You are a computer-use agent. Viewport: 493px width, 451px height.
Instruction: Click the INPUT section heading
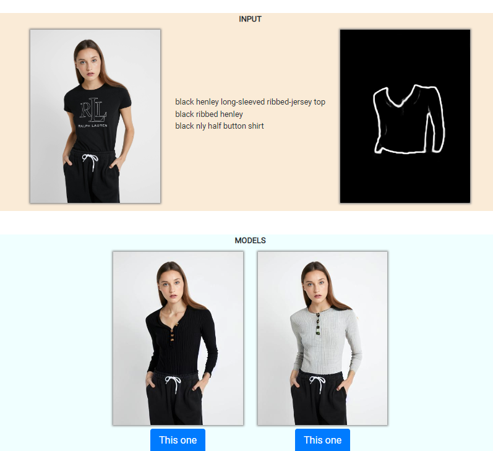click(x=250, y=19)
